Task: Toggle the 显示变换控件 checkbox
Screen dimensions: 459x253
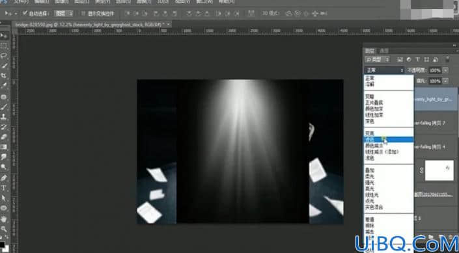Action: (x=83, y=14)
